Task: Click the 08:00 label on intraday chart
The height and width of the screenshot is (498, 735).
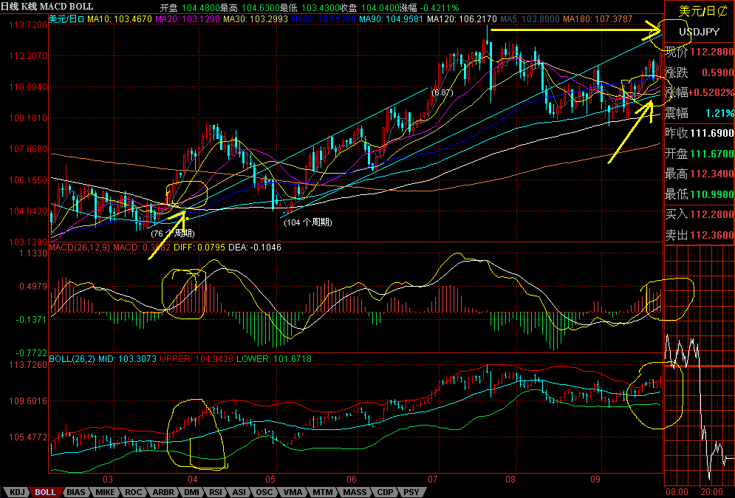Action: coord(677,492)
